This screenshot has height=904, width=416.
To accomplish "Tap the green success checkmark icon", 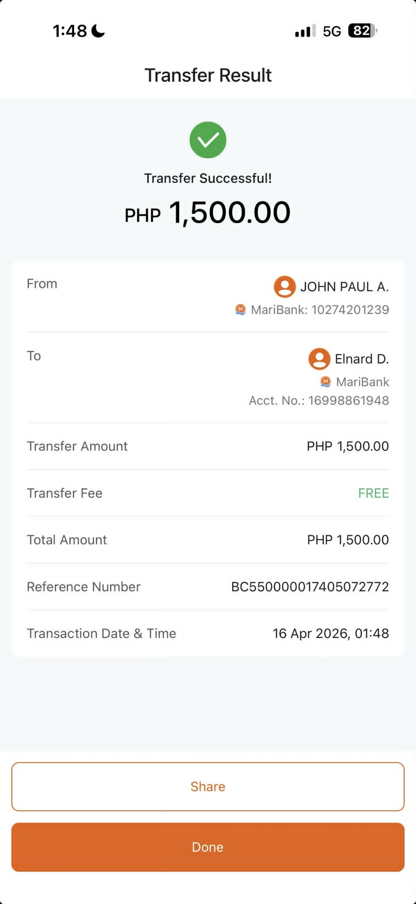I will click(x=208, y=140).
